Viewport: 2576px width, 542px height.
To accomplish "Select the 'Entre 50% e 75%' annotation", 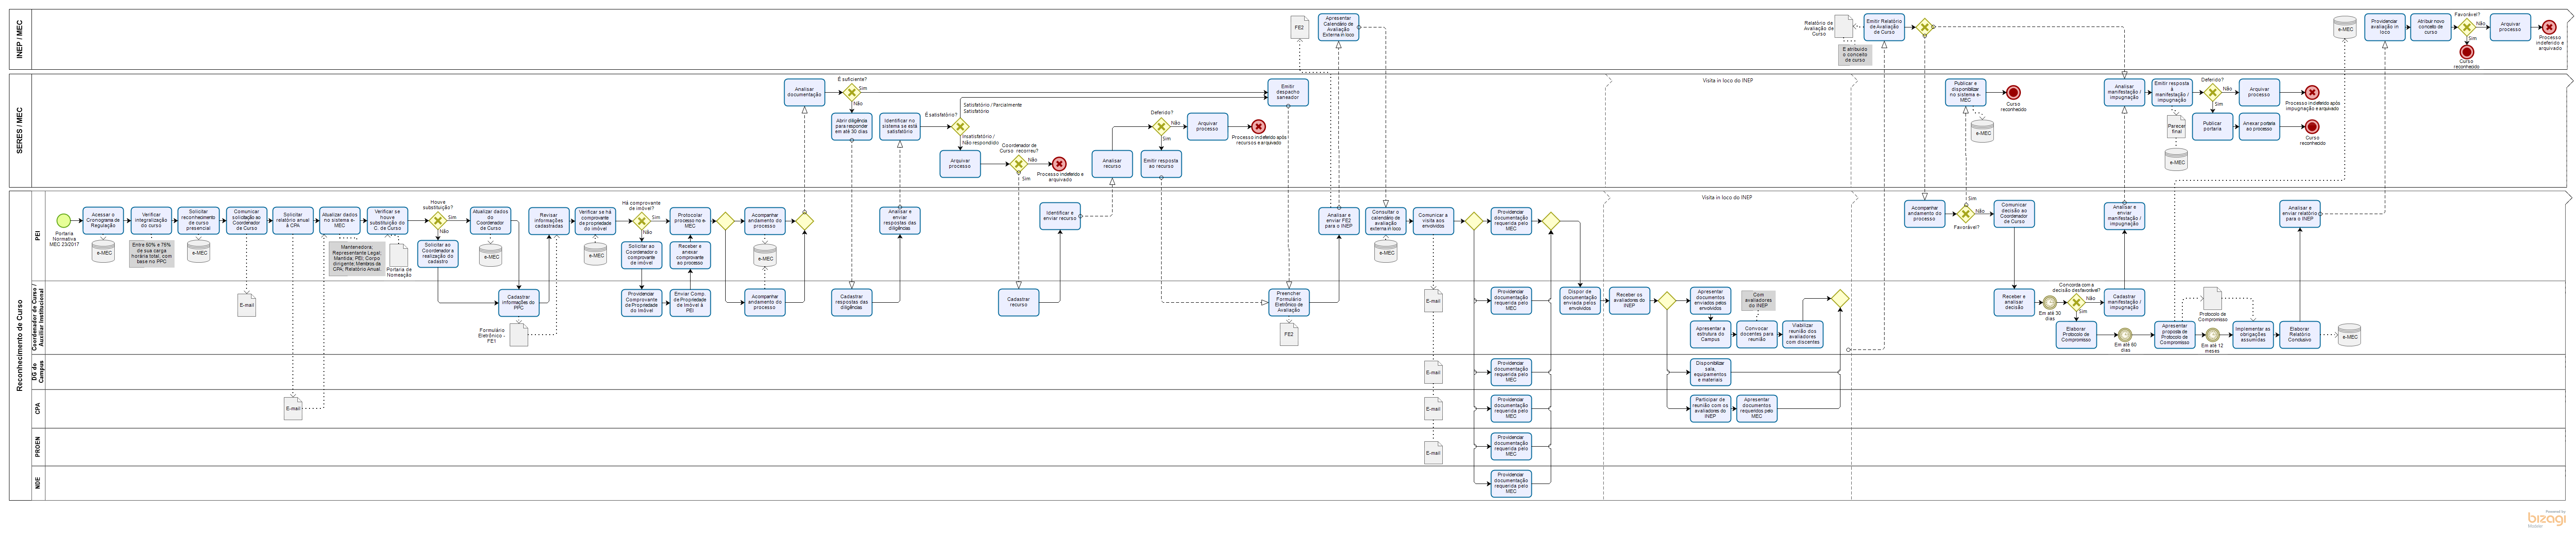I will pyautogui.click(x=151, y=254).
